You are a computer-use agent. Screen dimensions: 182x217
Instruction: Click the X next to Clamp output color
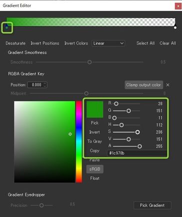click(168, 85)
